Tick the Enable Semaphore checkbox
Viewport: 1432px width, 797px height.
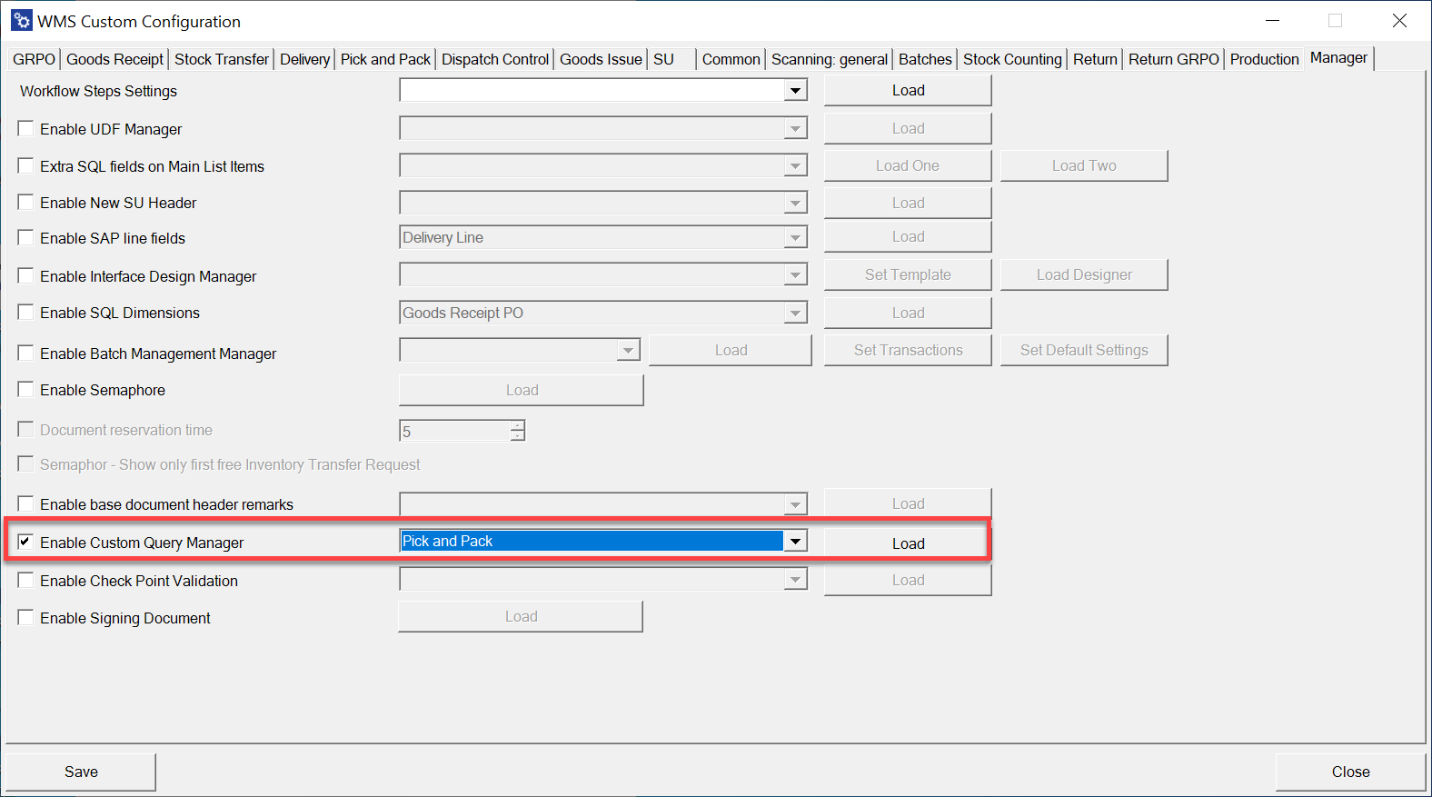coord(26,390)
